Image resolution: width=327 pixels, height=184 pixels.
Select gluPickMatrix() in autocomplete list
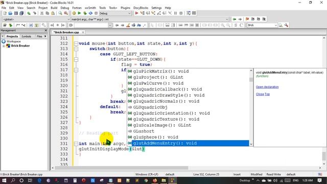pos(188,71)
